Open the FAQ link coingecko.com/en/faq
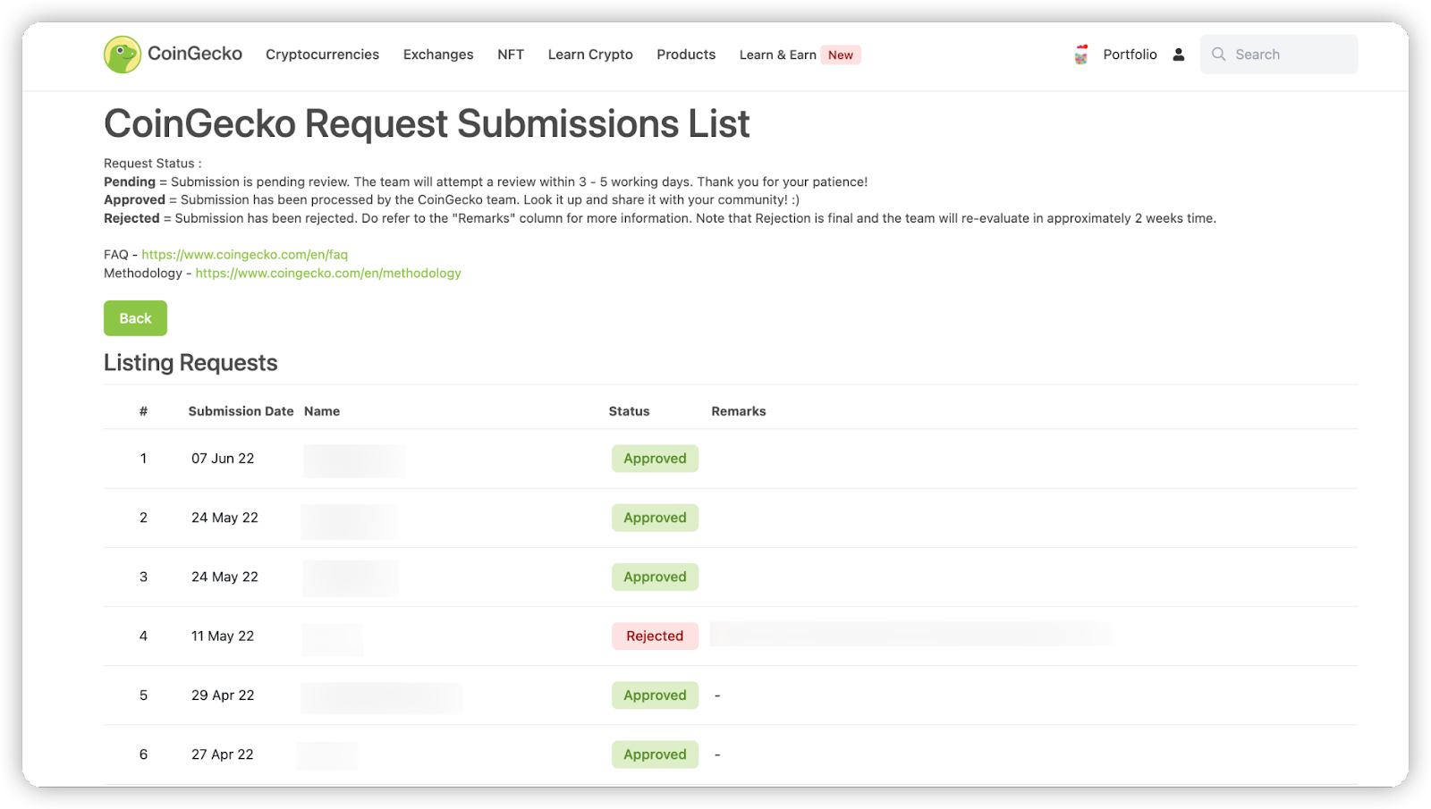 pos(244,255)
